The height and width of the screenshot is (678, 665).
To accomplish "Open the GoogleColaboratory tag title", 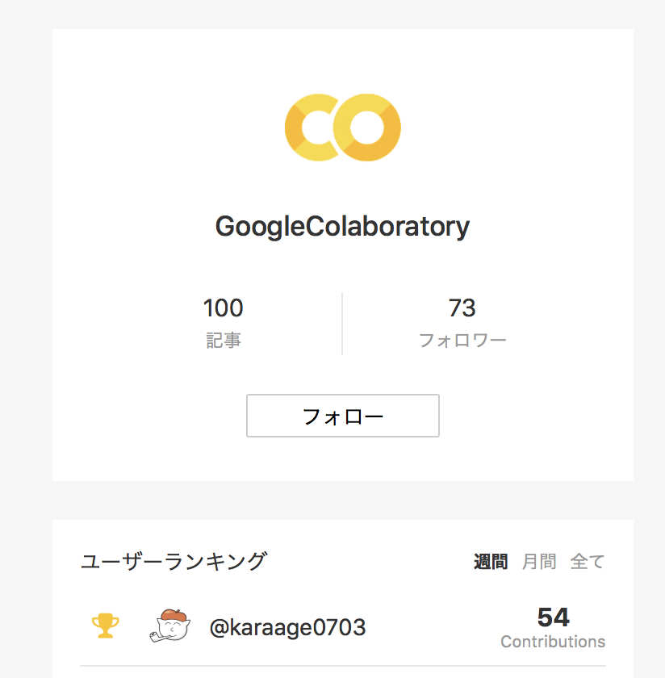I will point(342,226).
